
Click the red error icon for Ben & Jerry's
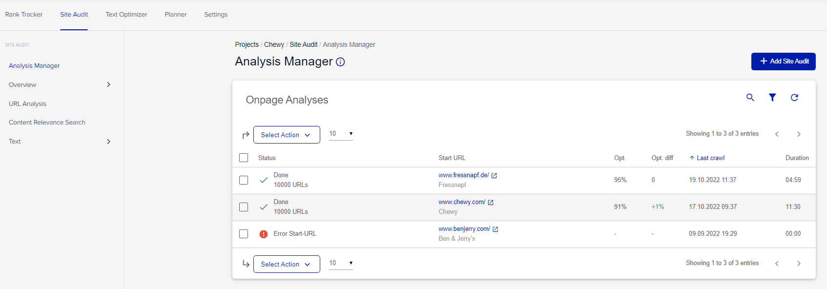[264, 234]
